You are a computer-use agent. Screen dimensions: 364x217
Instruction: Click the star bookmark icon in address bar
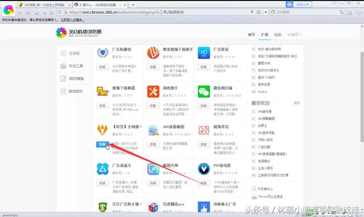[x=259, y=12]
